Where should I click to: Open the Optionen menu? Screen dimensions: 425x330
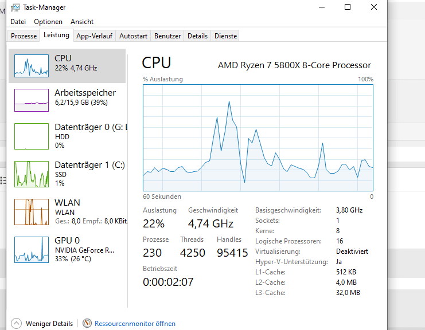tap(48, 22)
